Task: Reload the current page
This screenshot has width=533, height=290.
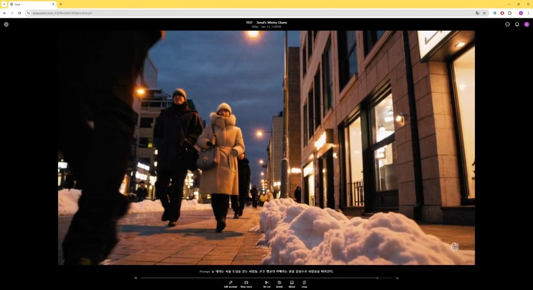Action: (x=20, y=13)
